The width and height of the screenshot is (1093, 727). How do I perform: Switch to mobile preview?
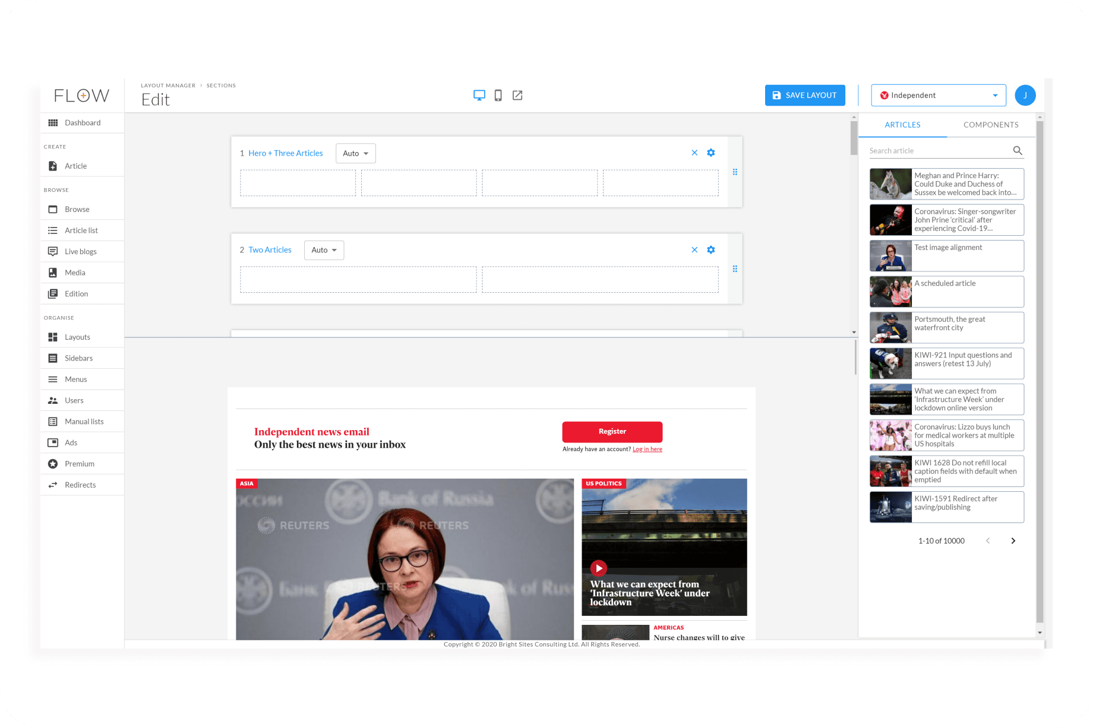click(x=498, y=95)
